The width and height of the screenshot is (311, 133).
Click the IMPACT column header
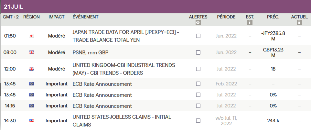(57, 17)
